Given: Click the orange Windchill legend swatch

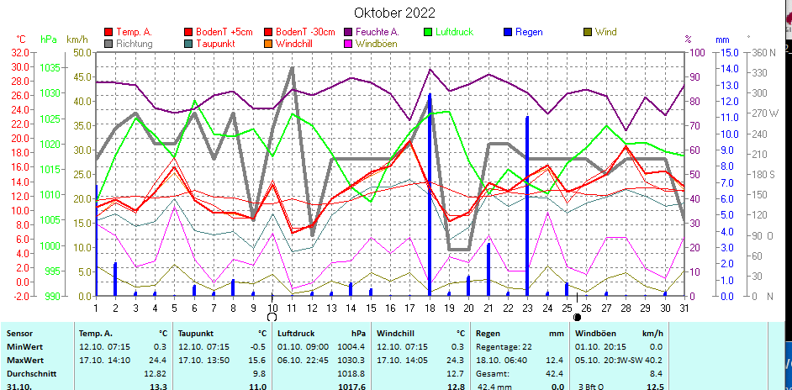Looking at the screenshot, I should (x=267, y=44).
